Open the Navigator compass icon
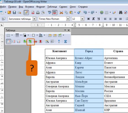128x113 pixels. pyautogui.click(x=126, y=12)
